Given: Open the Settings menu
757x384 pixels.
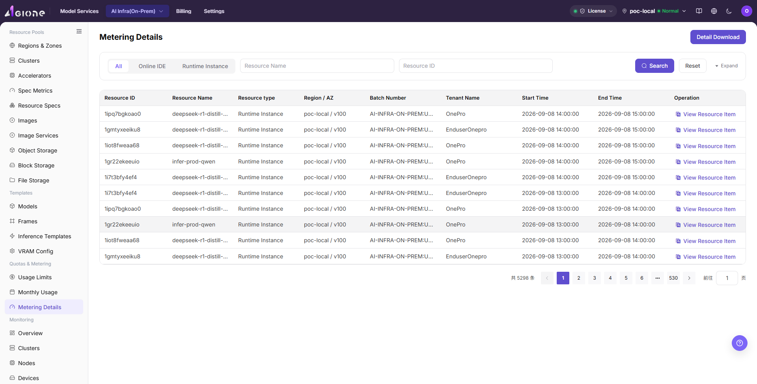Looking at the screenshot, I should 214,11.
